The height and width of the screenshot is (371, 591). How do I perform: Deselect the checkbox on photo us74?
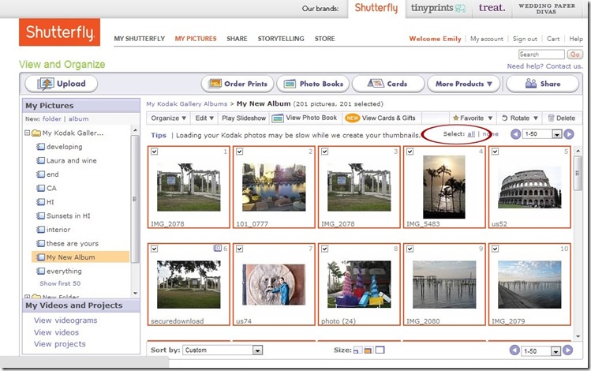239,249
